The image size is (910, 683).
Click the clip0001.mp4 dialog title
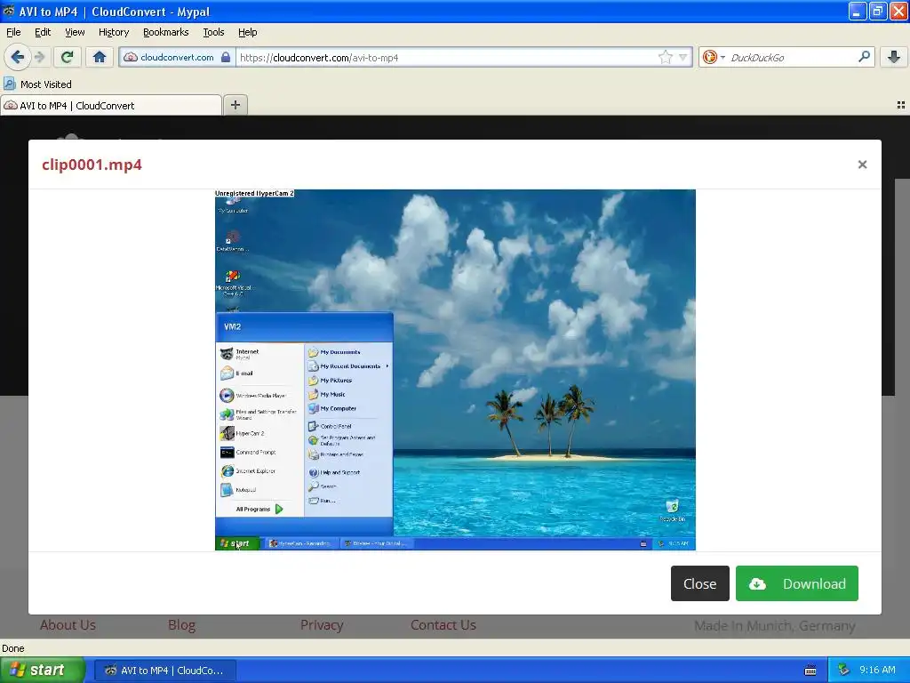point(92,165)
